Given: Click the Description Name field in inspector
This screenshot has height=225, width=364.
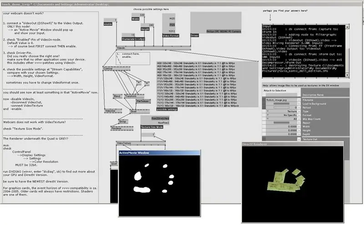Looking at the screenshot, I should 281,95.
